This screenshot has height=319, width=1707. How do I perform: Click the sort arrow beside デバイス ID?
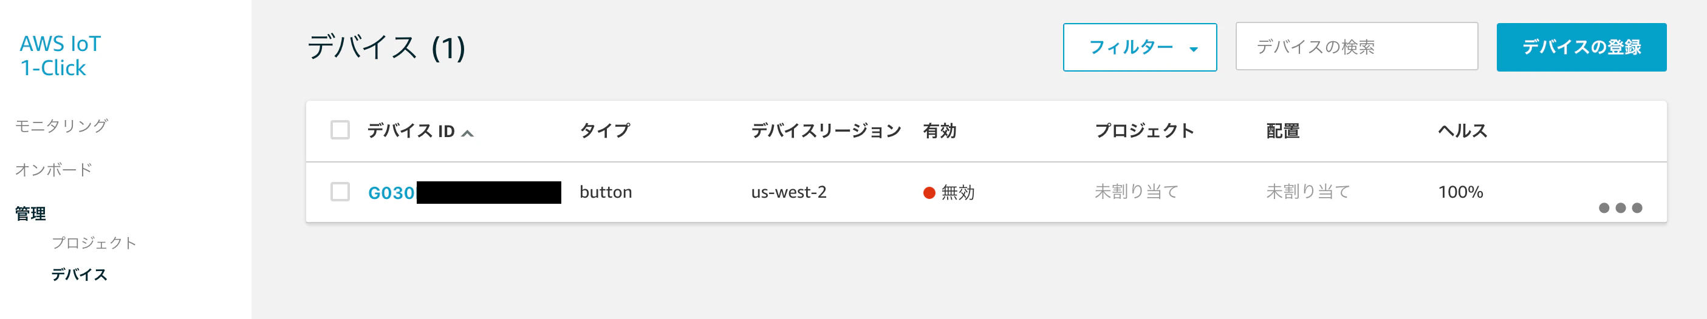click(467, 133)
